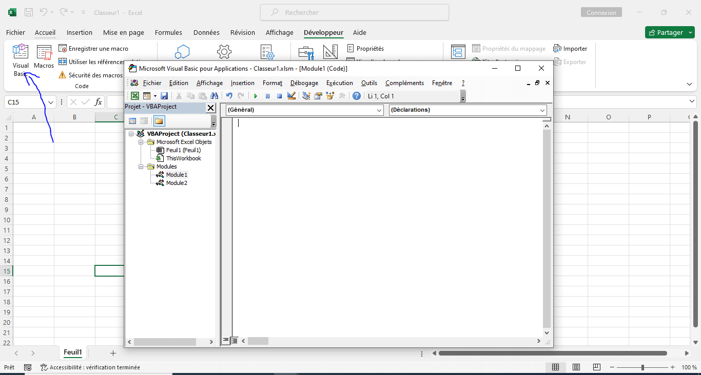Open Find (binoculars) in the VBA toolbar
This screenshot has width=701, height=375.
coord(215,96)
